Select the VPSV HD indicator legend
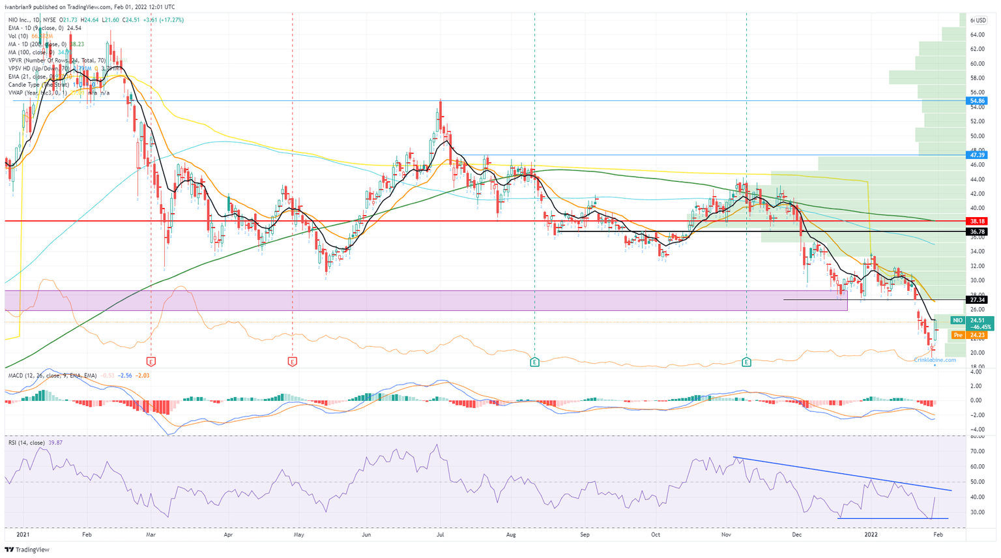 (x=38, y=68)
